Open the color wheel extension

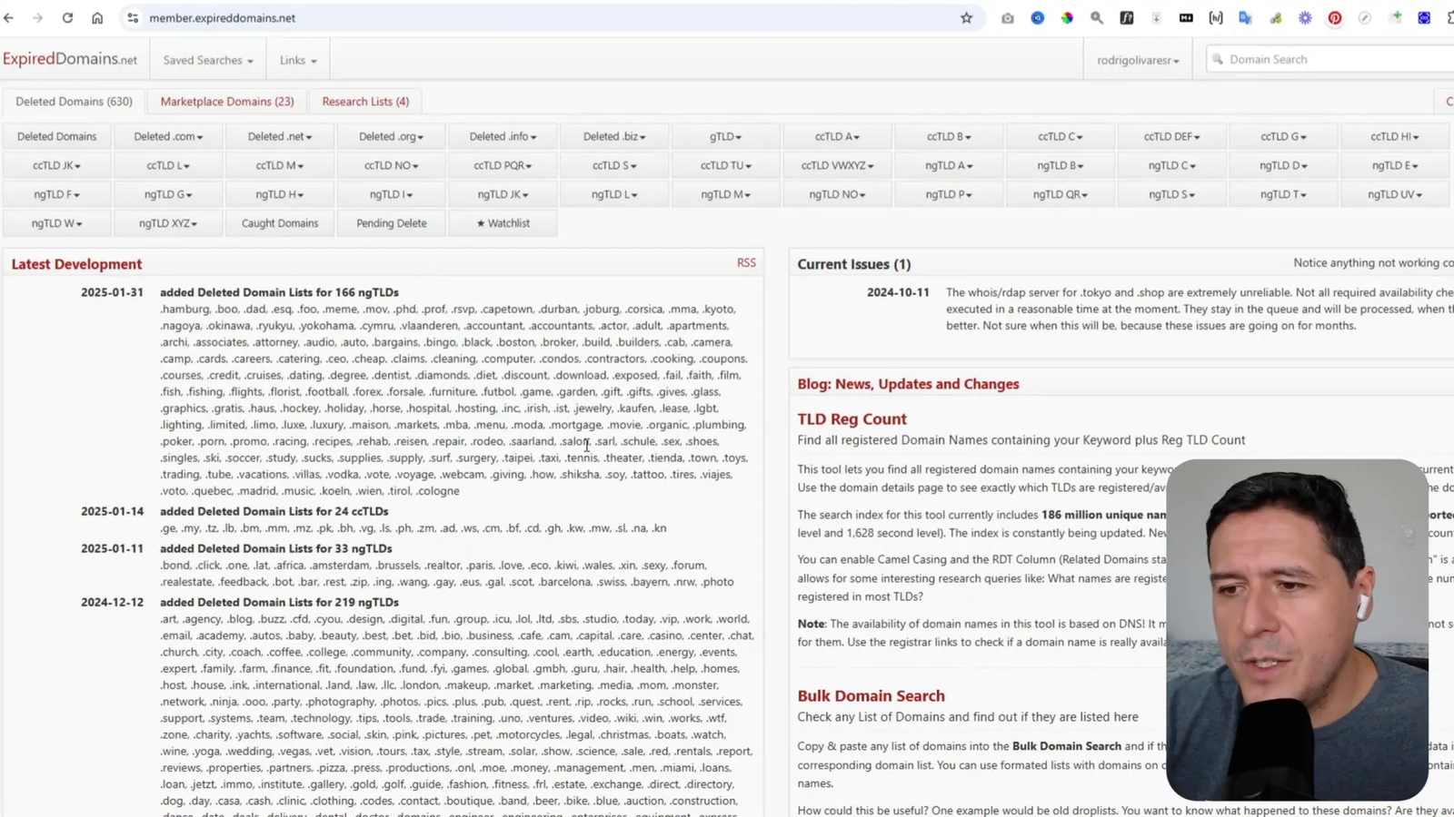click(1067, 18)
